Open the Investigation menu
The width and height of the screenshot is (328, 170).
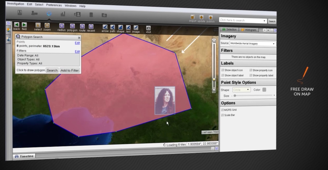pos(16,4)
